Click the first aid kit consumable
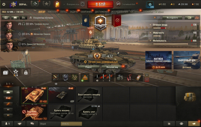This screenshot has width=201, height=127. click(138, 78)
